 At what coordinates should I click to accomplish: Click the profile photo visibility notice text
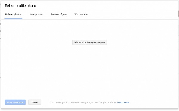tap(83, 102)
